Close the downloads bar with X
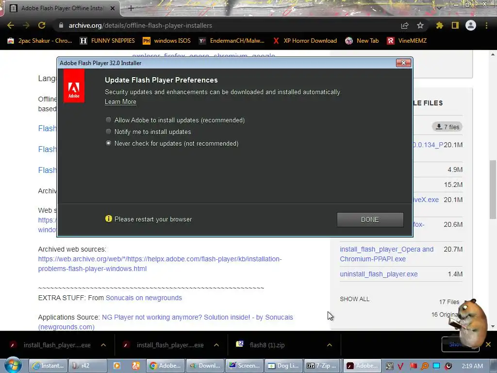This screenshot has height=373, width=497. [x=488, y=344]
